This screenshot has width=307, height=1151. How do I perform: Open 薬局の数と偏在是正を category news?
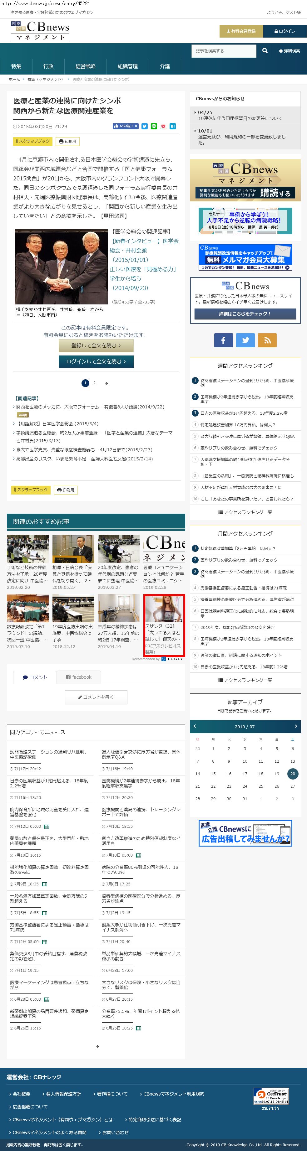point(49,841)
